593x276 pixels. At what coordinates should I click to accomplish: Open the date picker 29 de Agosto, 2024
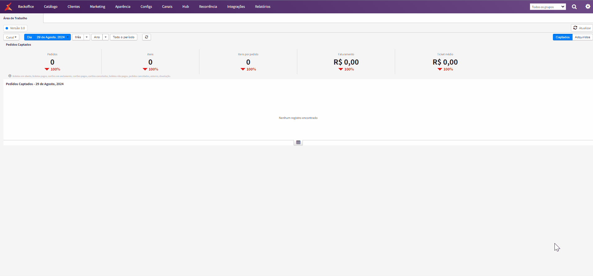52,37
